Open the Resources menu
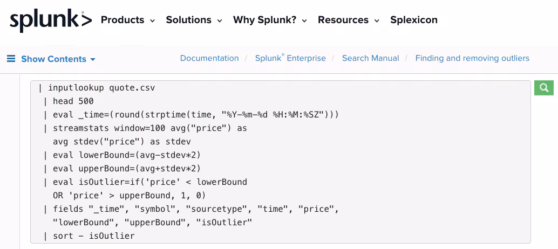The width and height of the screenshot is (558, 249). 343,20
